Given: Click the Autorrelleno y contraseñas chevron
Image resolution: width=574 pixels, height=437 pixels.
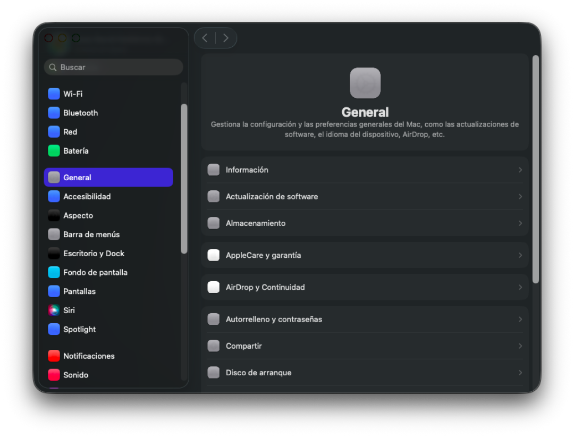Looking at the screenshot, I should (520, 320).
